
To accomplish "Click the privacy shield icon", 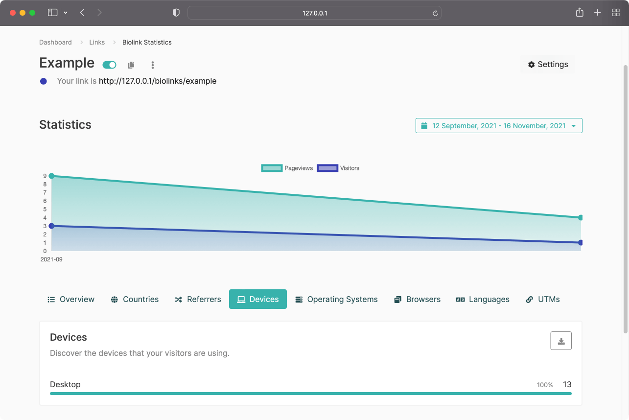I will click(x=176, y=13).
